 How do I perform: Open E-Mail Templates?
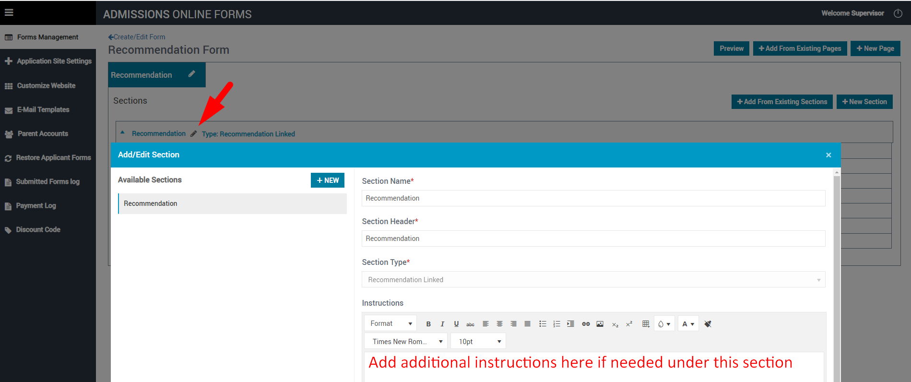(x=48, y=109)
